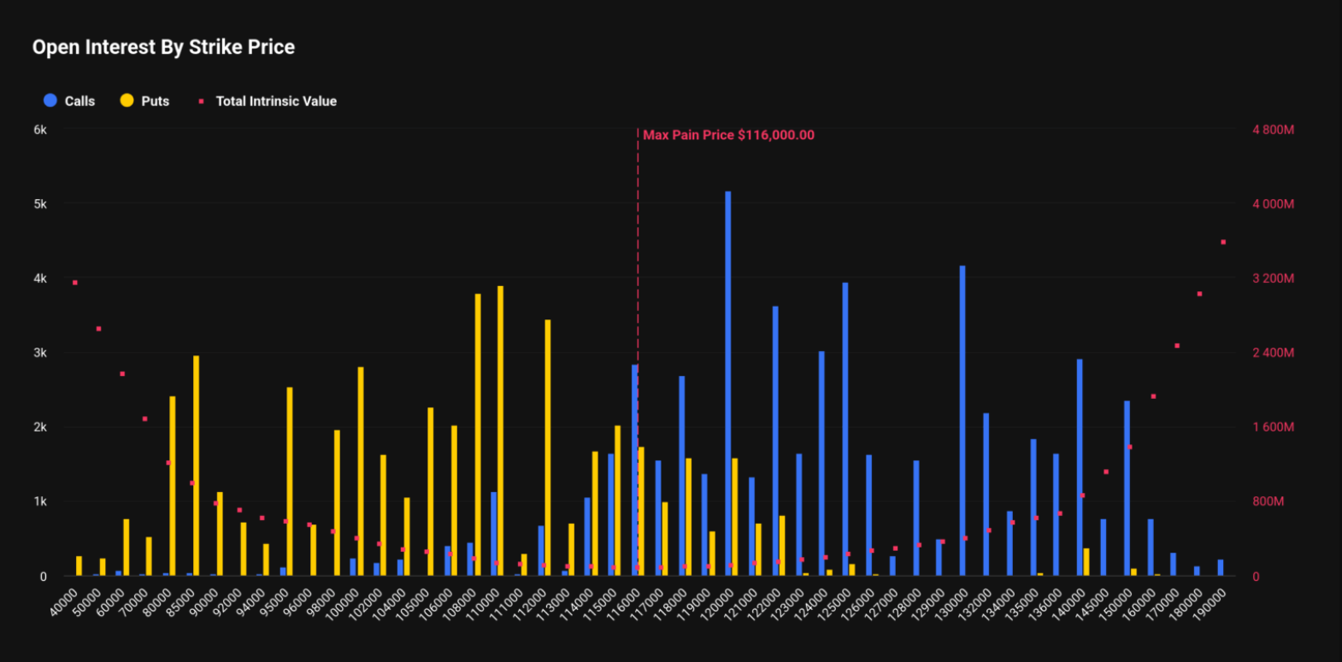Screen dimensions: 1342x662
Task: Click the red intrinsic value marker above 40000
Action: (x=75, y=283)
